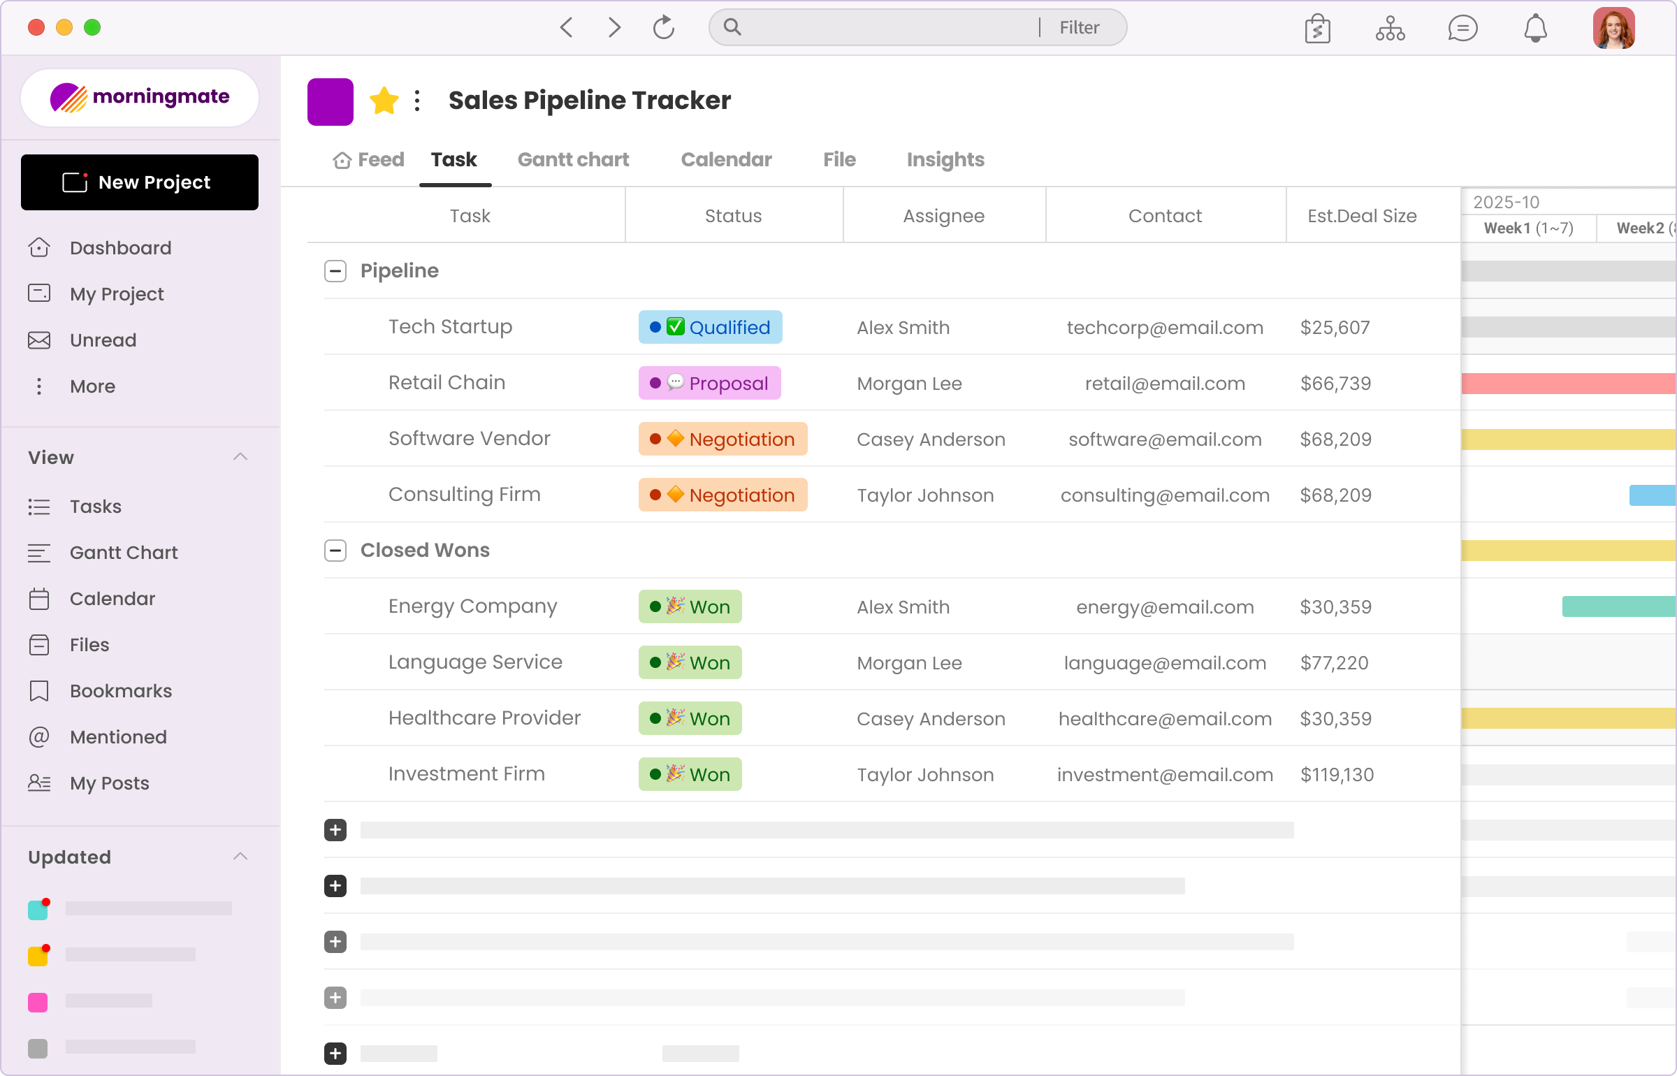Open the notifications bell

point(1534,28)
